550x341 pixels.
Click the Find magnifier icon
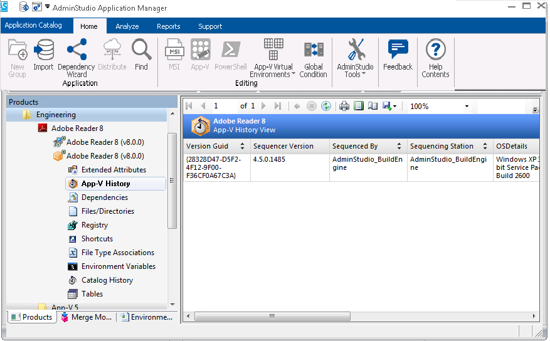[141, 55]
